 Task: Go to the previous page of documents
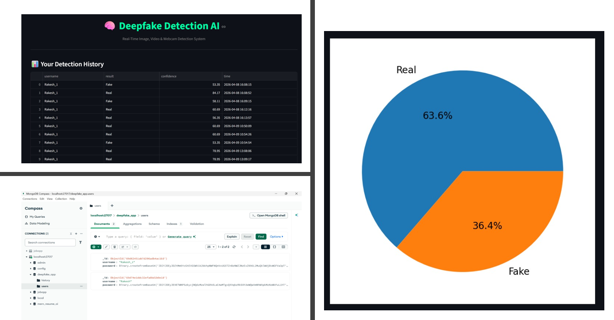pyautogui.click(x=242, y=247)
